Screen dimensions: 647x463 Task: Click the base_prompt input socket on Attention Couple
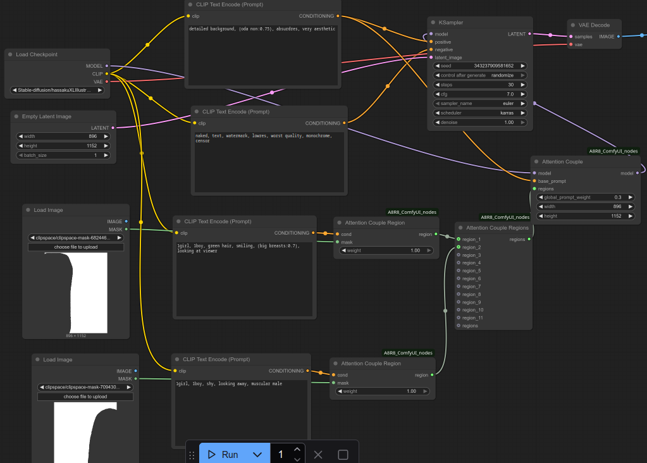(535, 181)
